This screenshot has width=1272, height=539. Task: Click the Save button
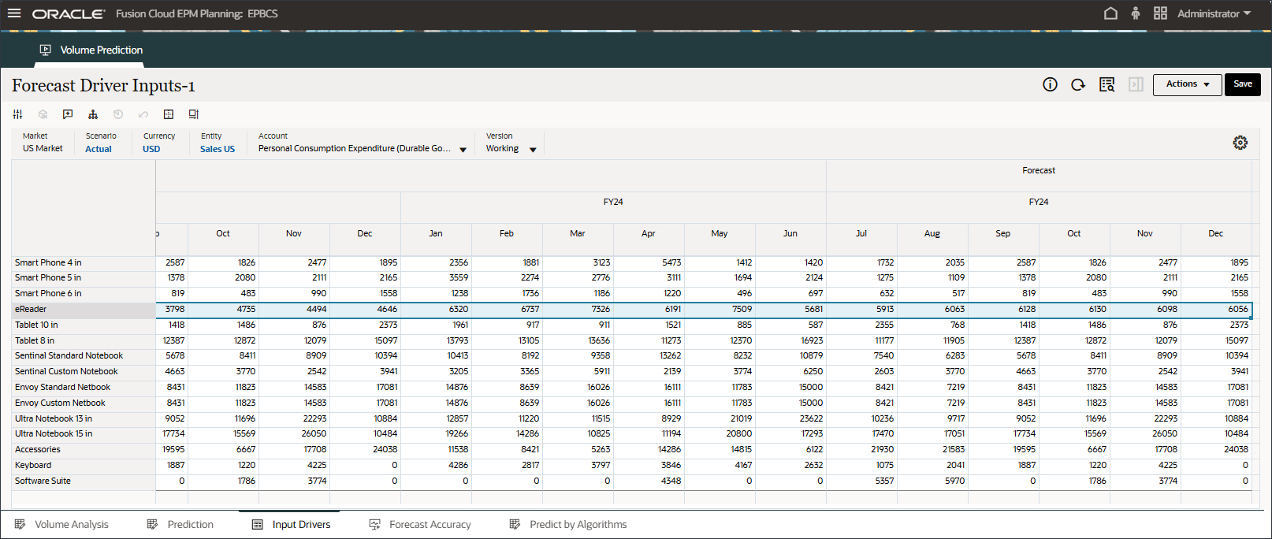[1242, 84]
